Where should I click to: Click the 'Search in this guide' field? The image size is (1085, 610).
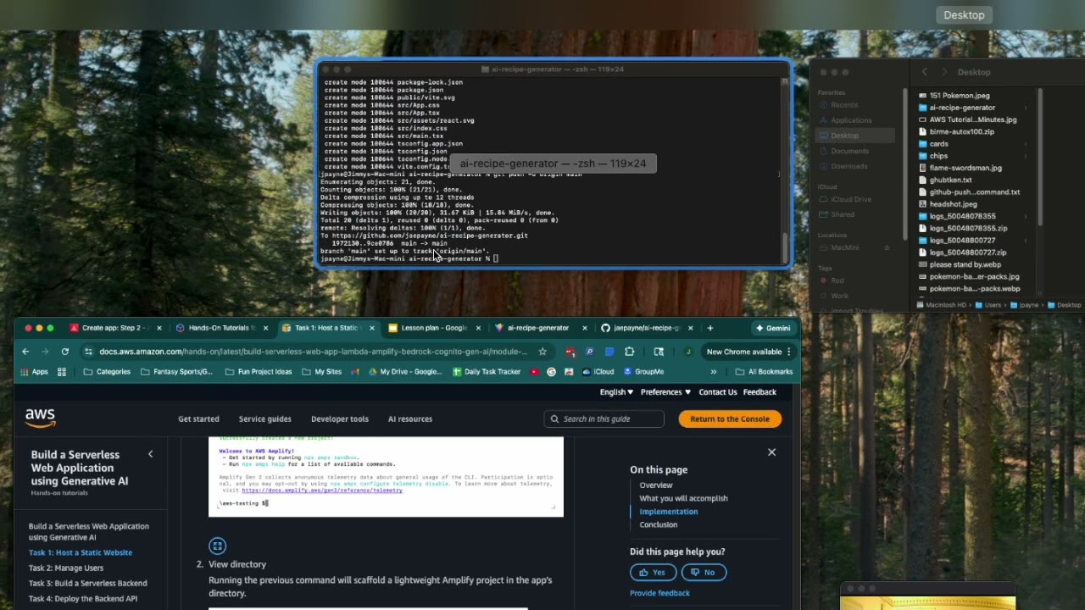pyautogui.click(x=604, y=419)
